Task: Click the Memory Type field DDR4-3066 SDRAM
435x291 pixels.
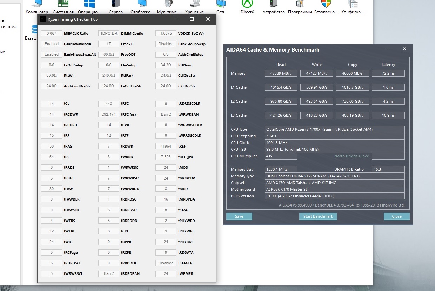Action: pyautogui.click(x=335, y=176)
